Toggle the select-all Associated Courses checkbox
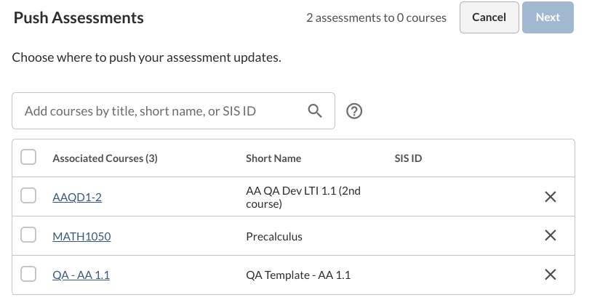The height and width of the screenshot is (308, 592). click(28, 157)
